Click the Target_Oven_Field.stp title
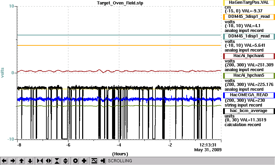The width and height of the screenshot is (275, 165). click(x=120, y=3)
